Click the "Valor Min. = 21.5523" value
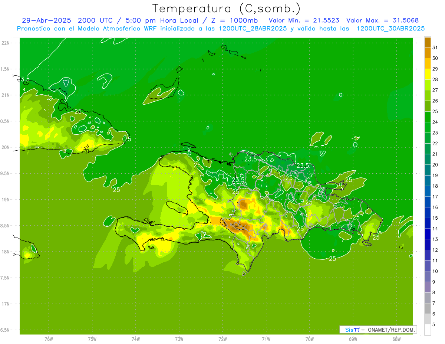445x344 pixels. (x=304, y=20)
